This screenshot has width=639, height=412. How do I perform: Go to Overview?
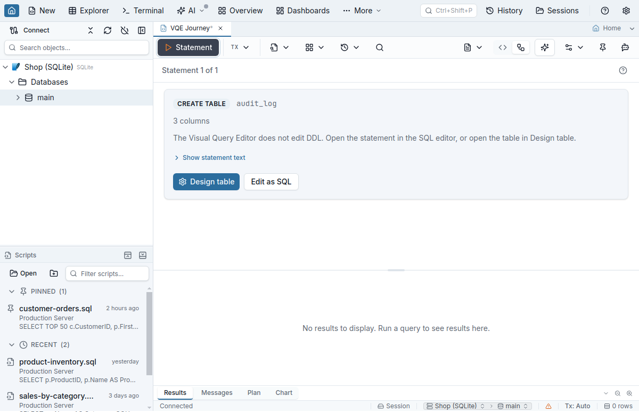[241, 11]
